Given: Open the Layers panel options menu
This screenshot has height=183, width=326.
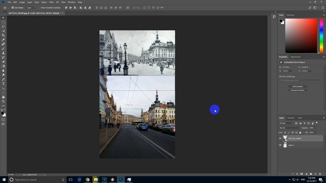Looking at the screenshot, I should pos(324,118).
